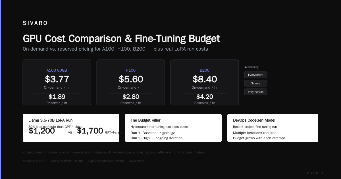Click the $1,700 GPT-4-class figure

coord(90,131)
